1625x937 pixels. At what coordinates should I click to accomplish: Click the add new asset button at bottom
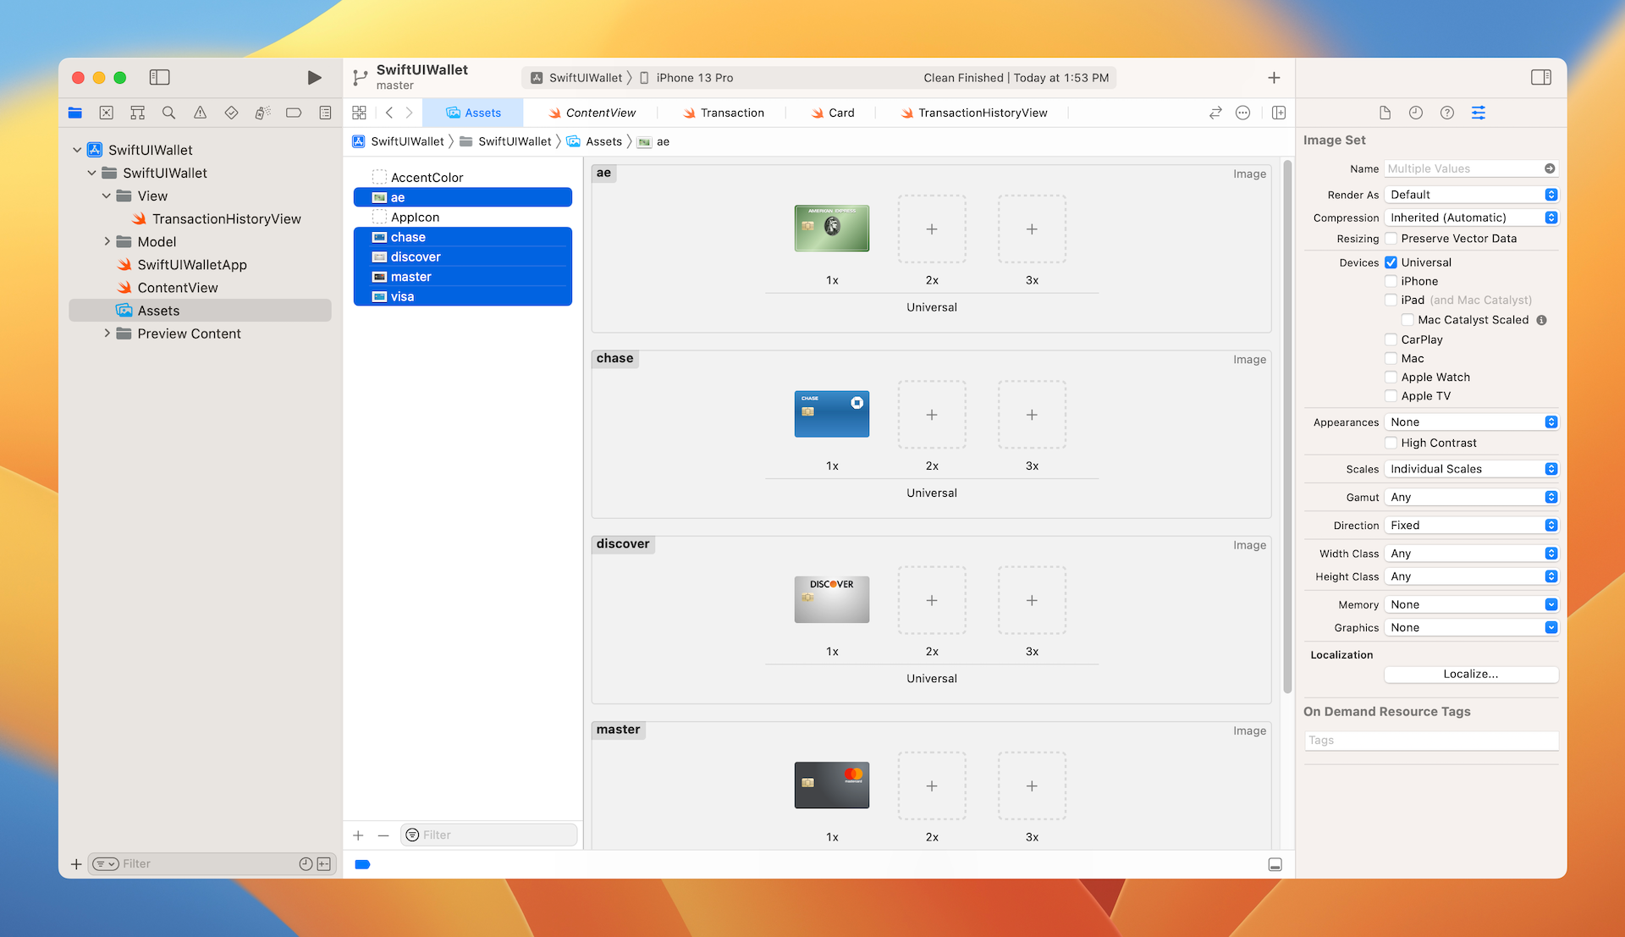point(358,835)
